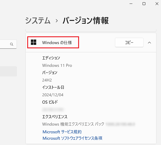This screenshot has width=161, height=145.
Task: Click the Windows 11 Pro value
Action: pos(57,65)
